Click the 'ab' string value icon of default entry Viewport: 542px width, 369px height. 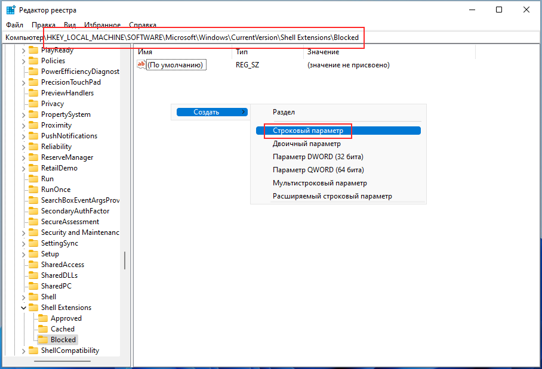(141, 64)
